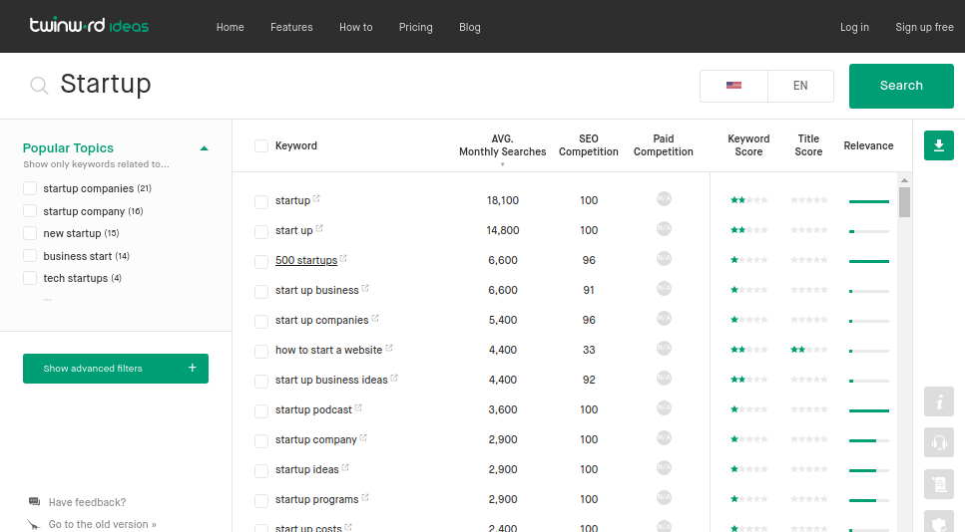Open the EN language dropdown
Image resolution: width=965 pixels, height=532 pixels.
point(800,86)
